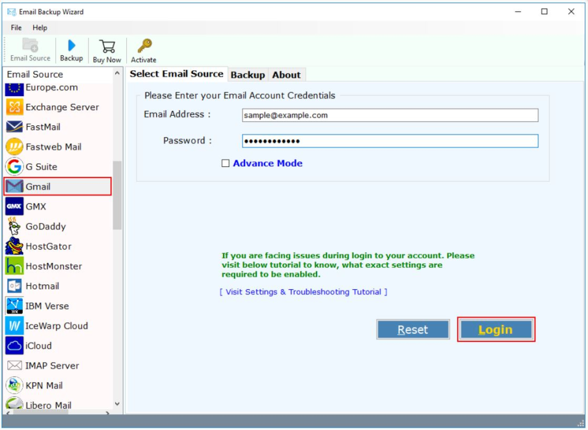Image resolution: width=588 pixels, height=430 pixels.
Task: Open the Backup tab
Action: tap(248, 75)
